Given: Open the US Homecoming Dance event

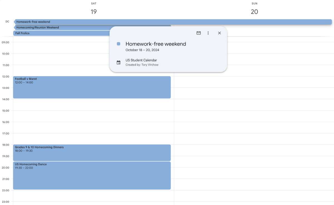Looking at the screenshot, I should tap(92, 175).
